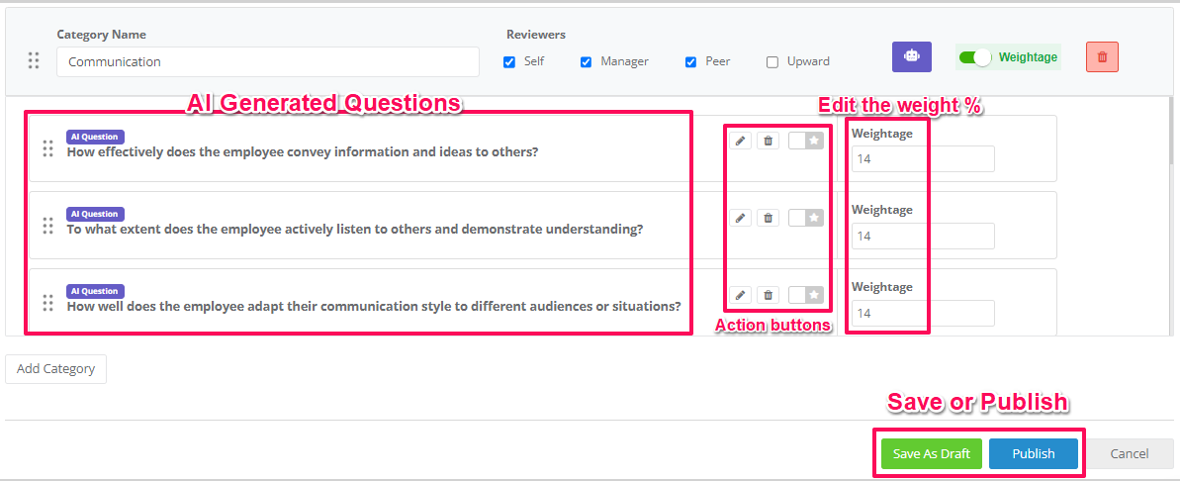
Task: Publish the review template
Action: pyautogui.click(x=1034, y=454)
